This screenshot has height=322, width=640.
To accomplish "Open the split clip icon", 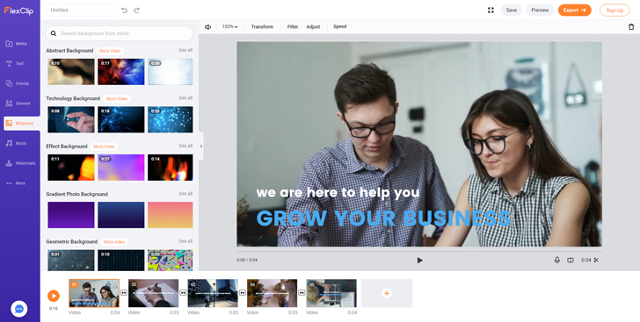I will coord(571,260).
